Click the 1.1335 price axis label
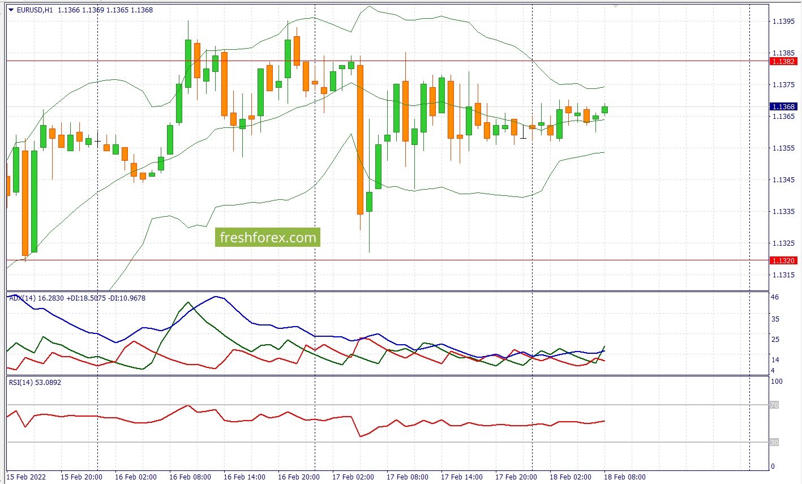The image size is (802, 484). click(x=784, y=211)
